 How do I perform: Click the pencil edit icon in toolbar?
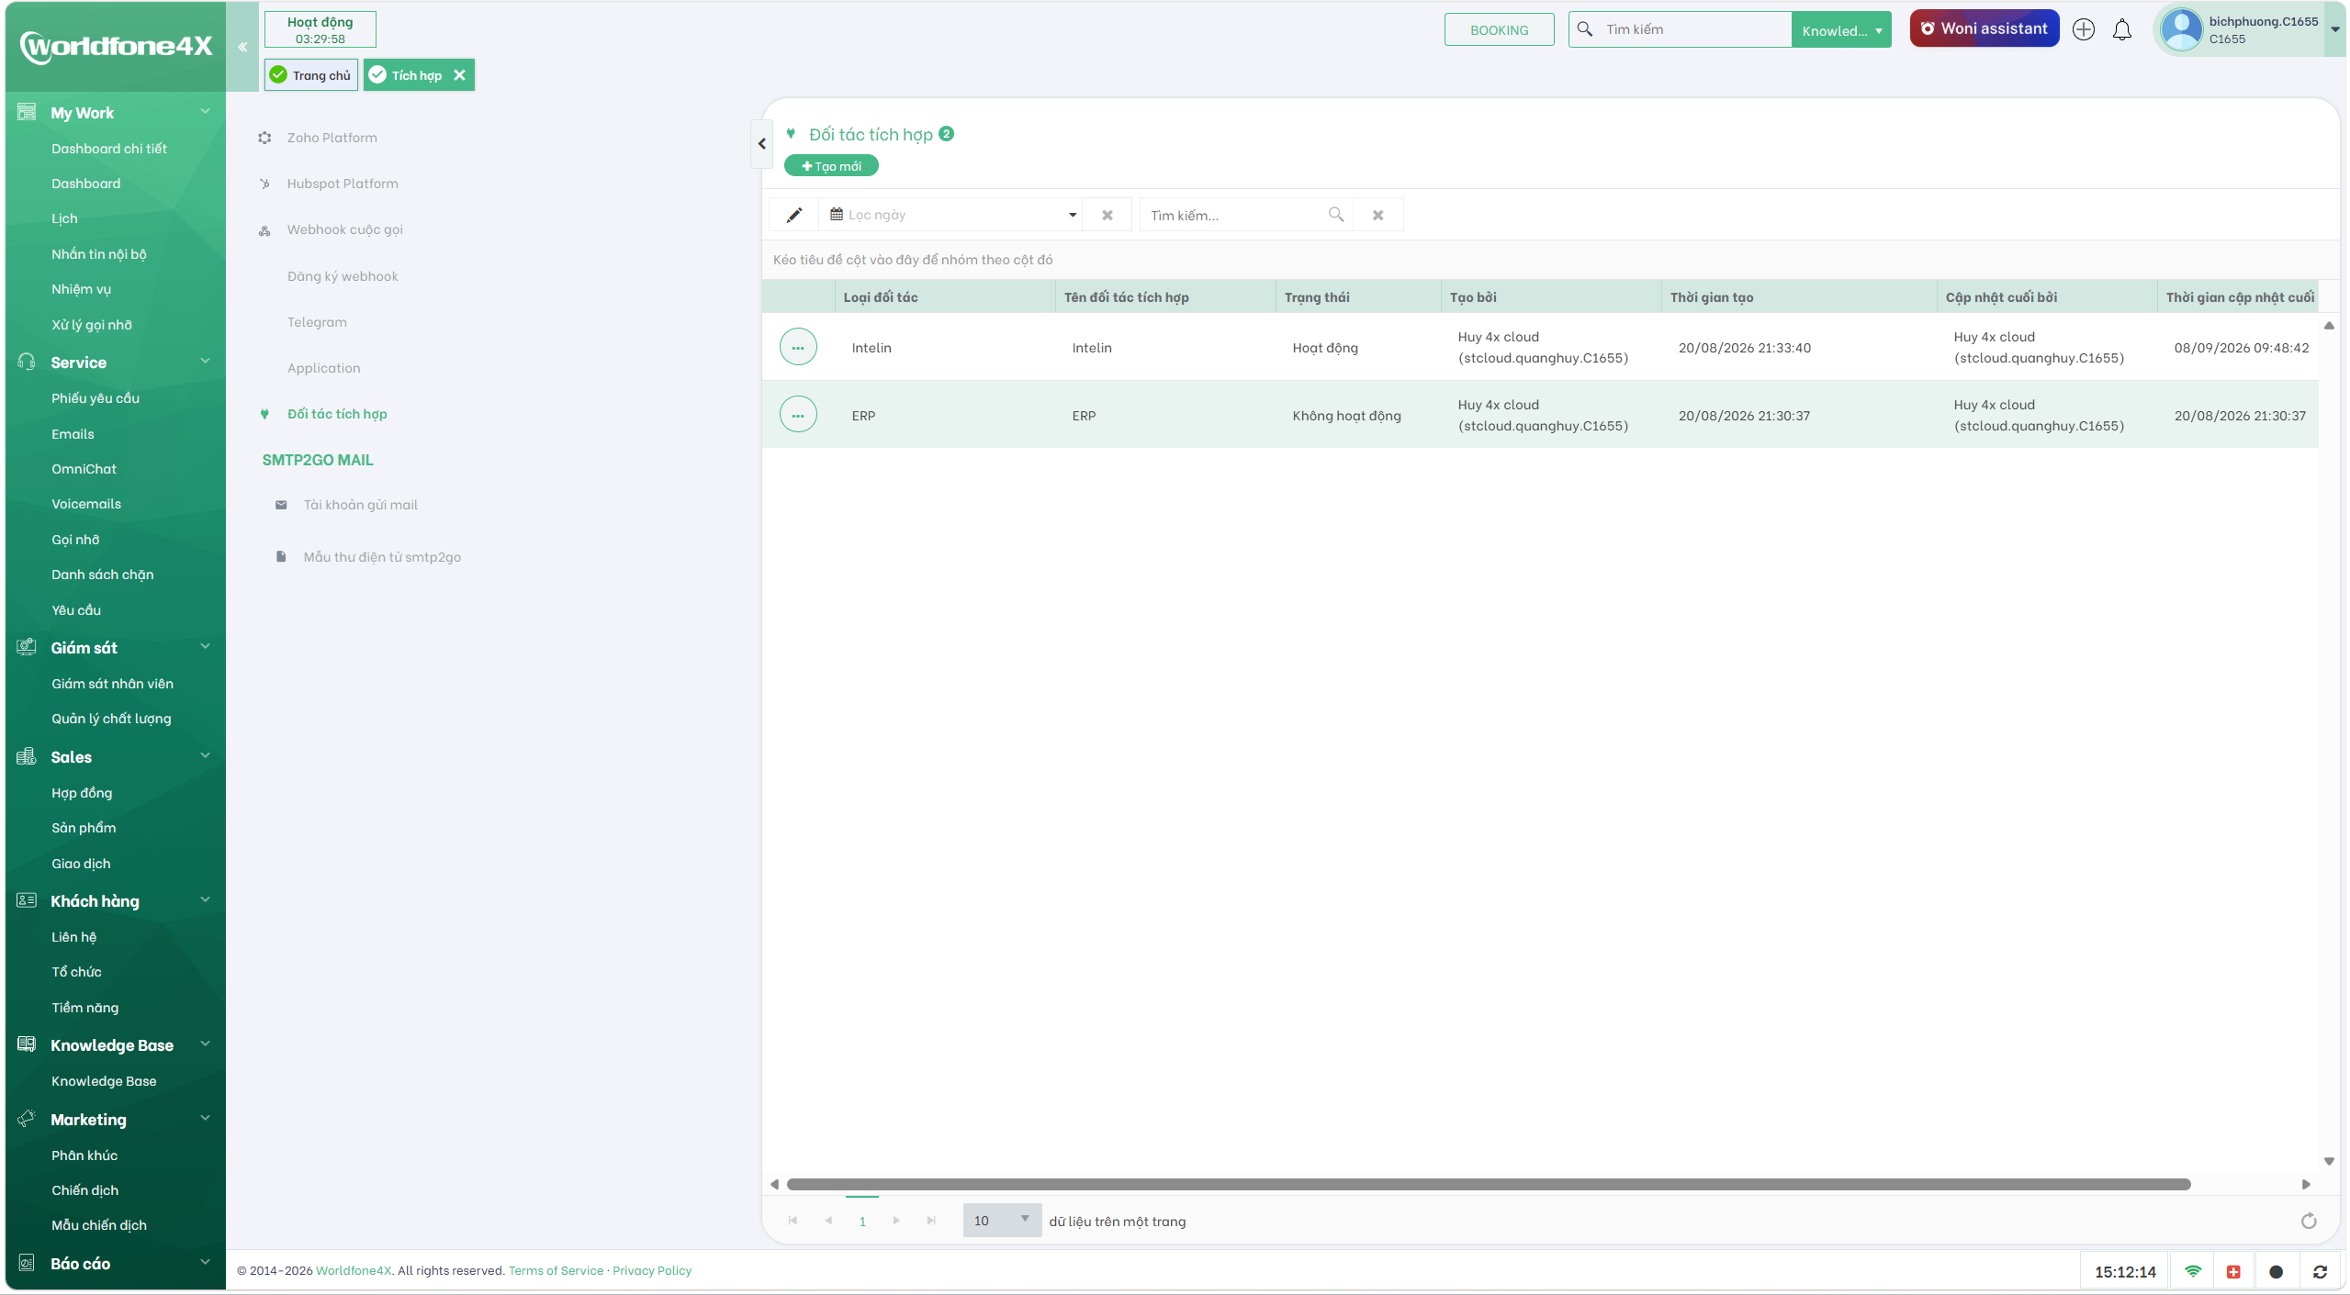tap(794, 215)
